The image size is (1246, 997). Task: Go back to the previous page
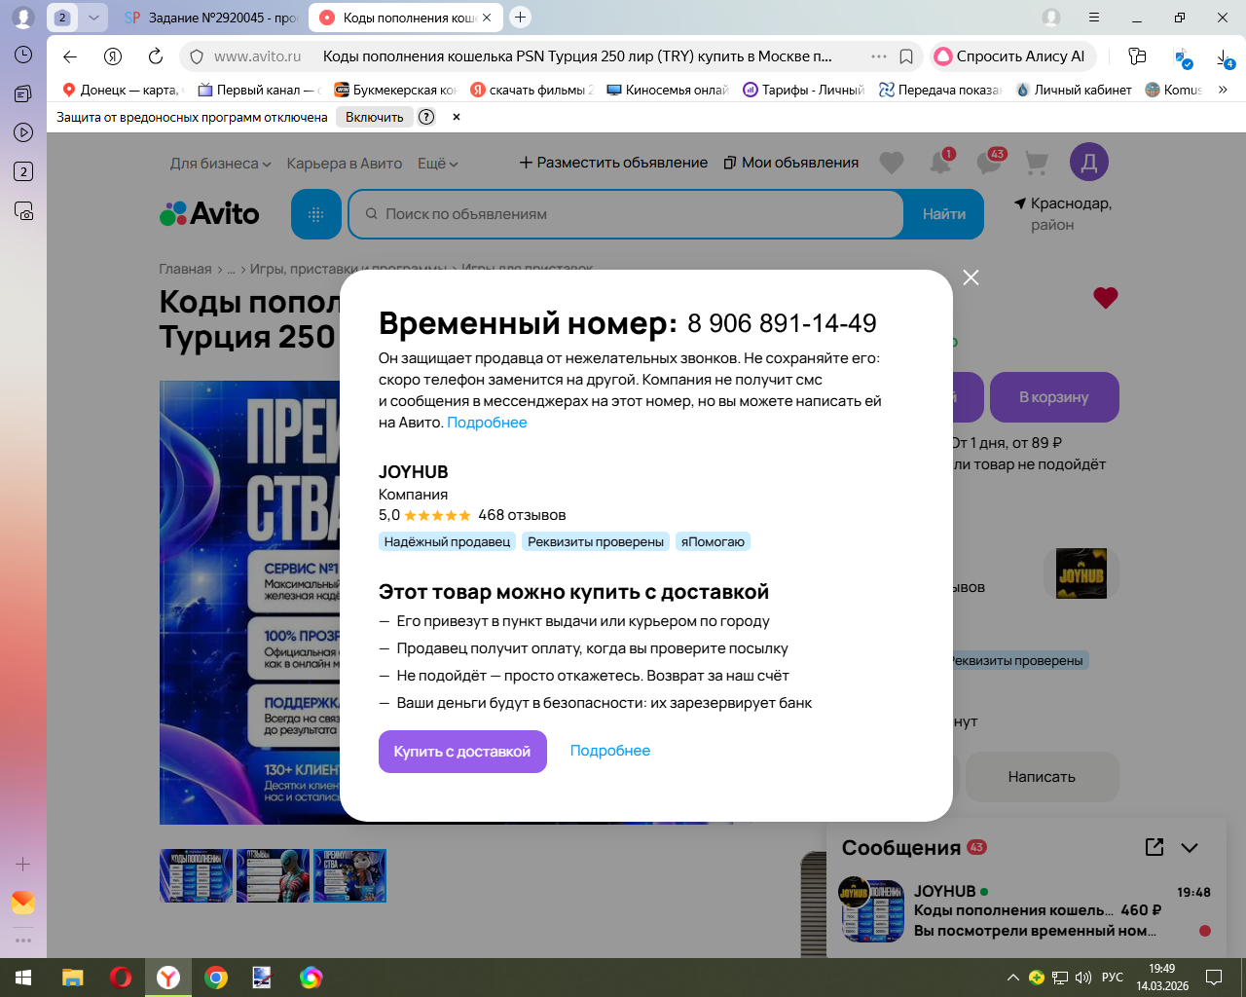[70, 56]
